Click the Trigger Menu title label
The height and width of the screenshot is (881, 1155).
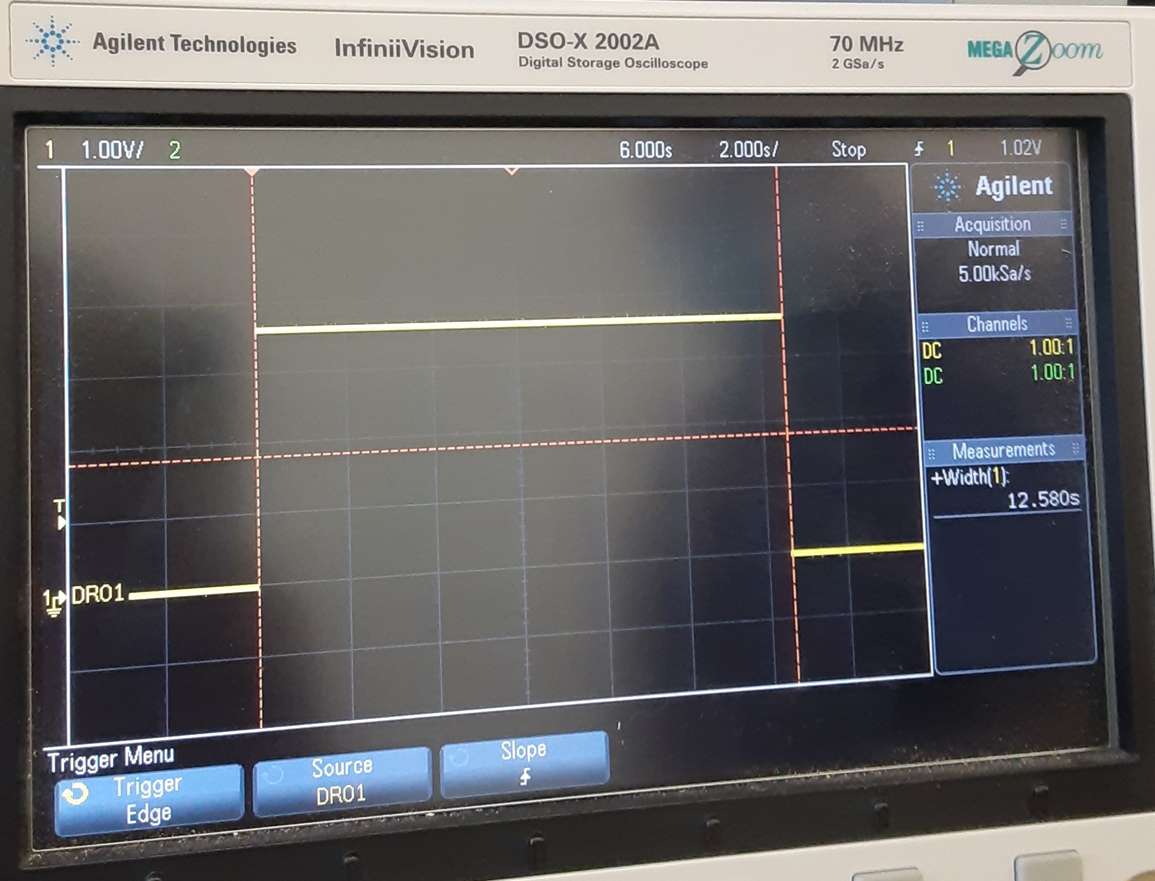tap(111, 758)
